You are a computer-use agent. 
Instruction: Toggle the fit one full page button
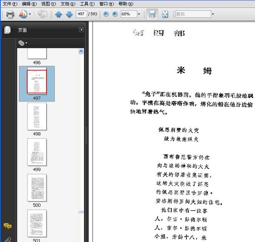(x=165, y=14)
